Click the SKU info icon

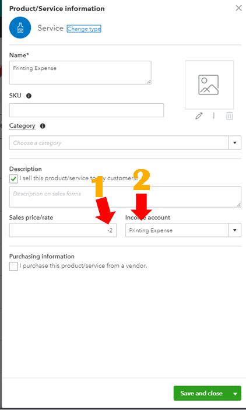(x=29, y=96)
